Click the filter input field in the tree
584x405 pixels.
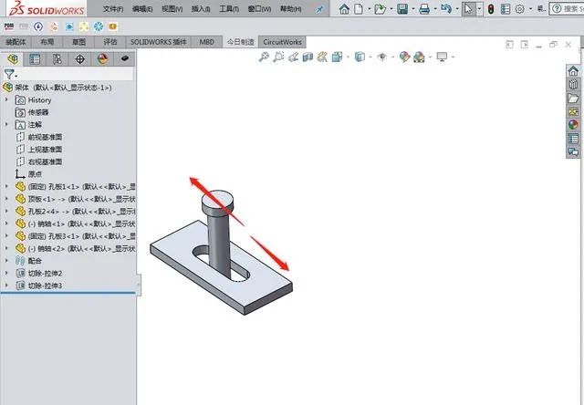point(75,74)
